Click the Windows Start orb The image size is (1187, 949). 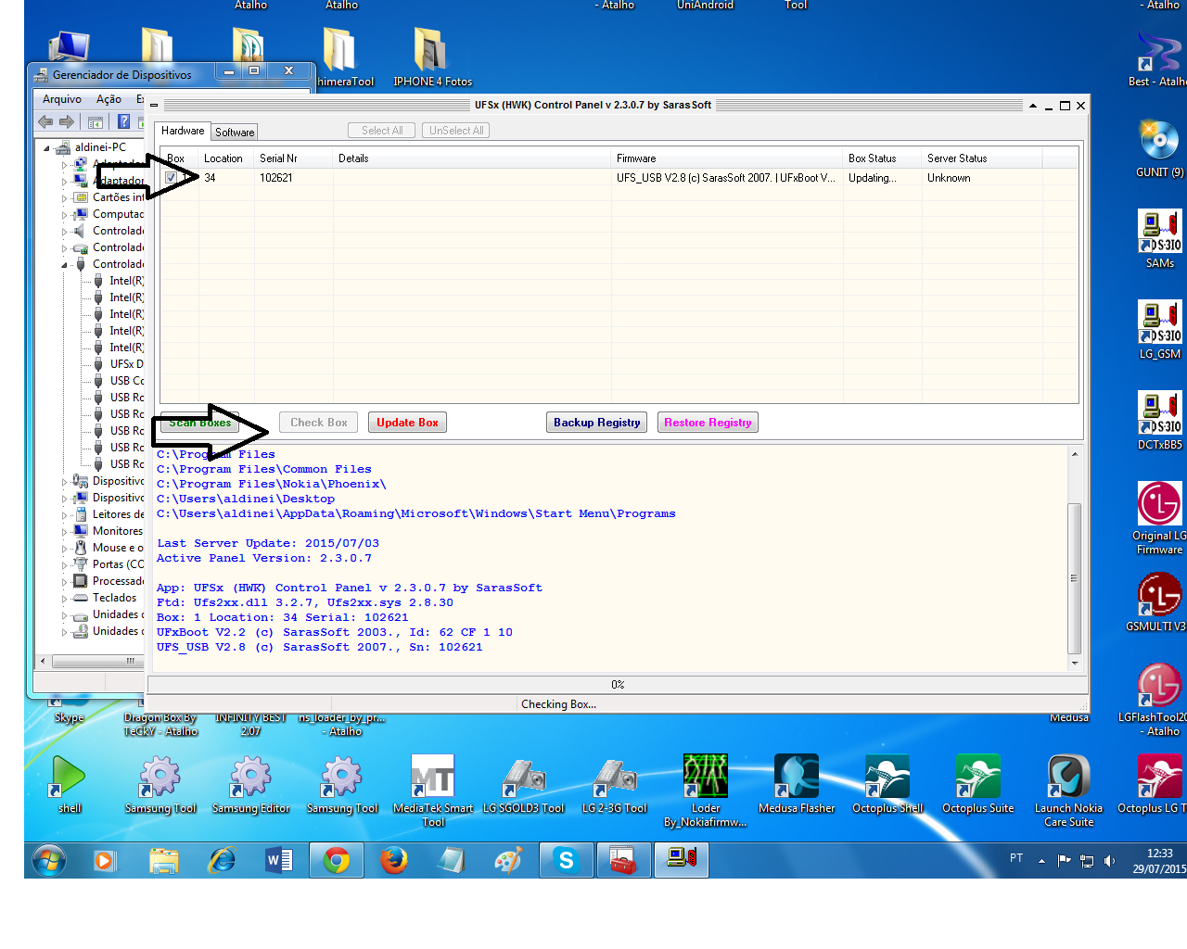[49, 860]
